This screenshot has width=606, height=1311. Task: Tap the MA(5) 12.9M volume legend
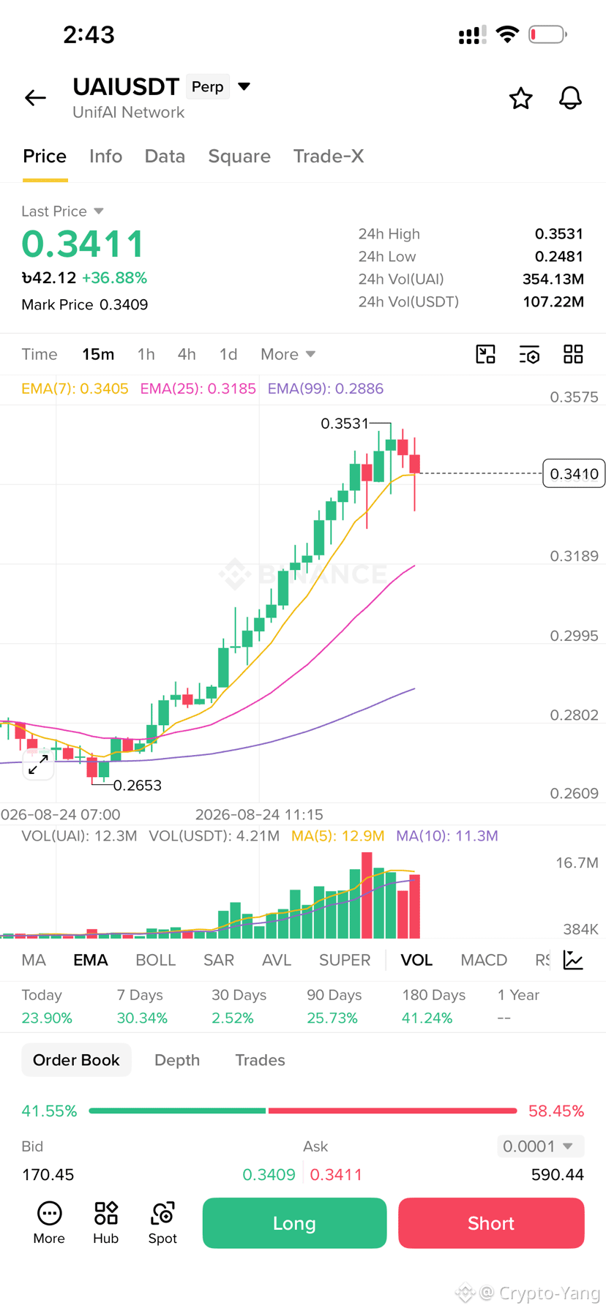click(338, 835)
